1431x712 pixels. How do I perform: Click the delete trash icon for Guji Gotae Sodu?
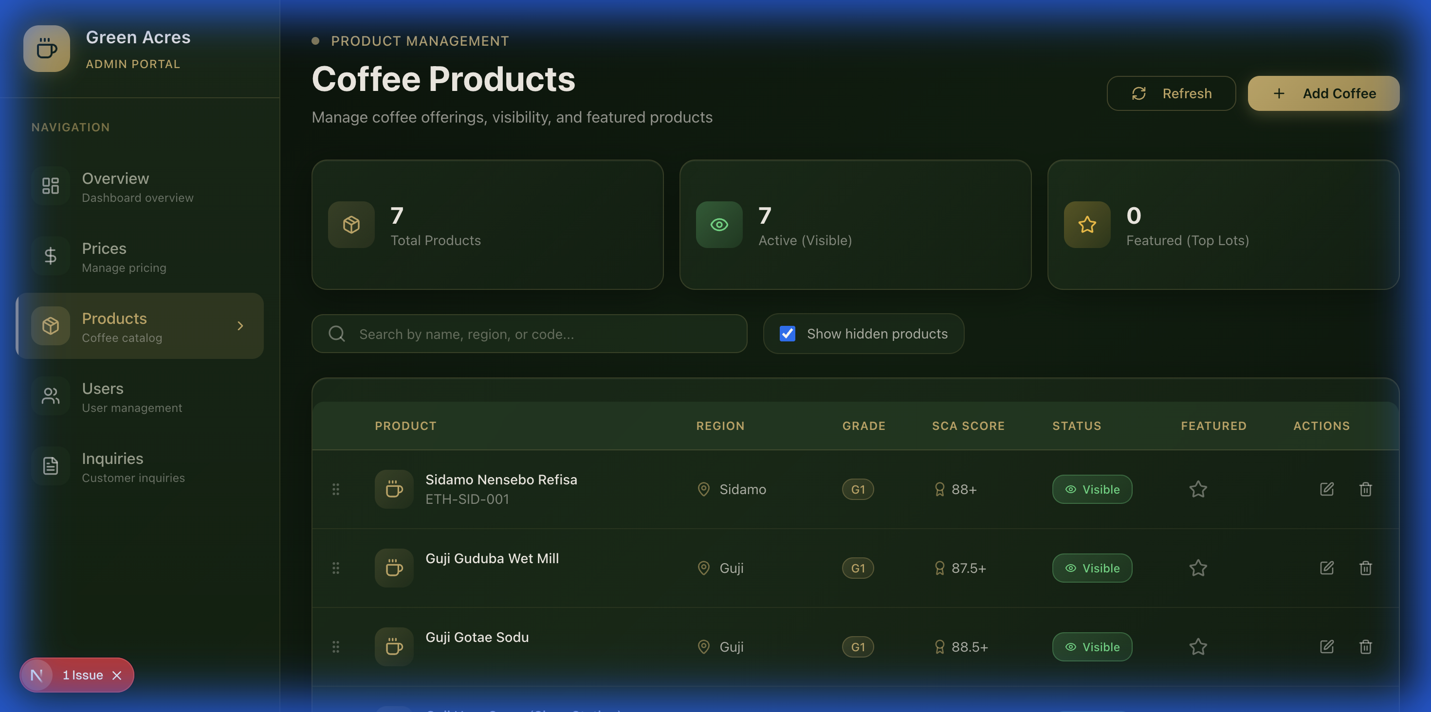click(1366, 646)
